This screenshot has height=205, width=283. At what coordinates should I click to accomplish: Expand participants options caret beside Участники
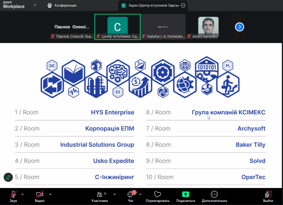pyautogui.click(x=115, y=194)
